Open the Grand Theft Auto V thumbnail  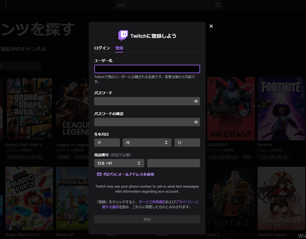[29, 109]
